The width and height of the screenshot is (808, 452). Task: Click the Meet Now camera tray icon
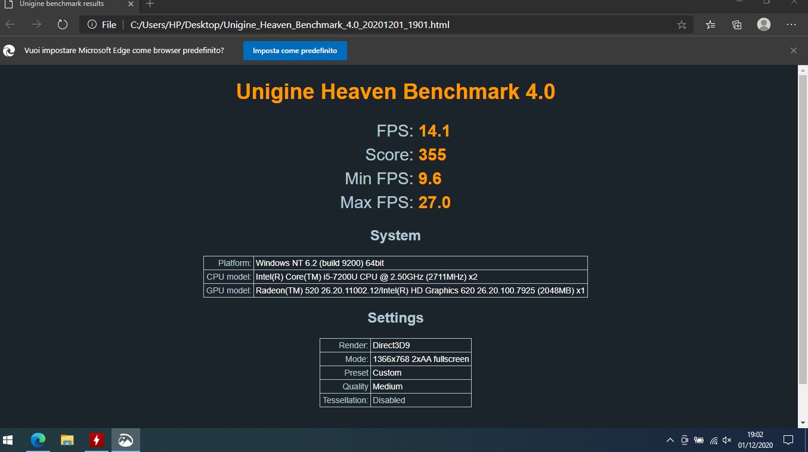[x=685, y=441]
